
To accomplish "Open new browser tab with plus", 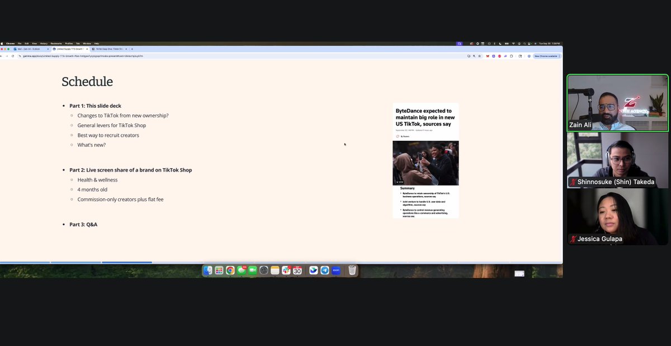I will [x=132, y=49].
